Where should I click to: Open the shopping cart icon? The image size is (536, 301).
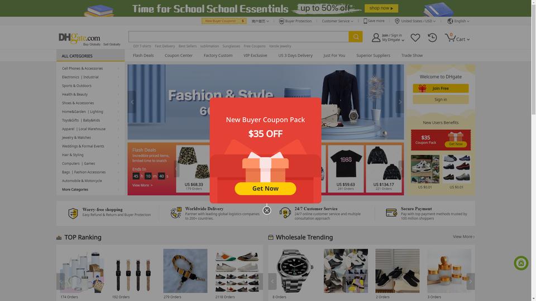[450, 37]
